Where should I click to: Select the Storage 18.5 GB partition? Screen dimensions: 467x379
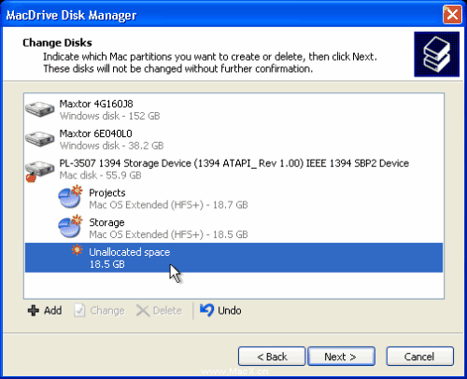tap(233, 228)
